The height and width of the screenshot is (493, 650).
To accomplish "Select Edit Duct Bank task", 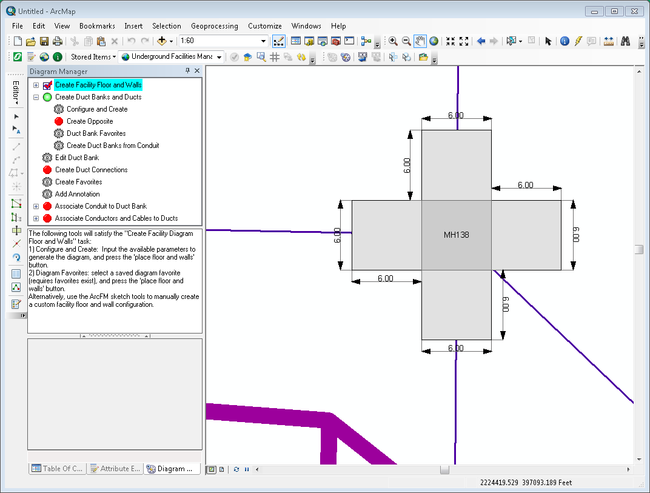I will point(76,158).
